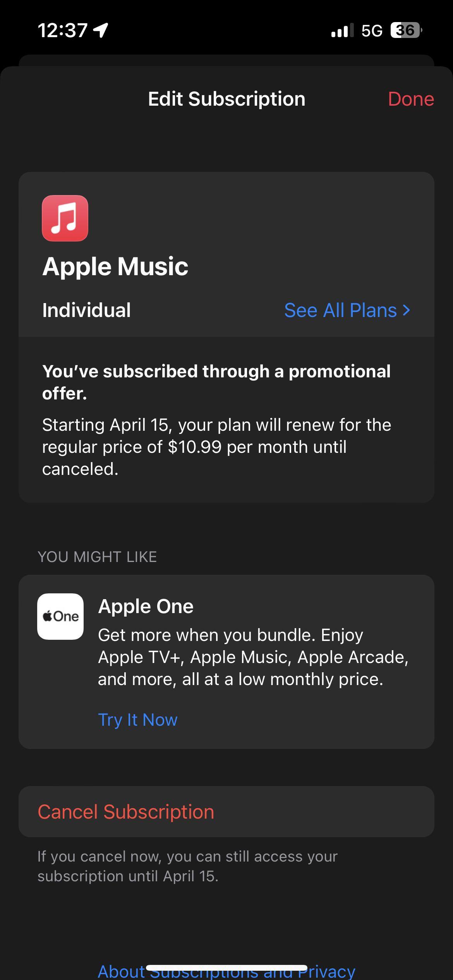Screen dimensions: 453x980
Task: Tap the Apple One bundle description
Action: (253, 657)
